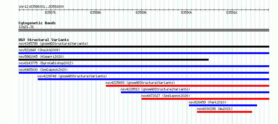Select the blue nsv6465430 variant bar
This screenshot has width=278, height=124.
pos(144,73)
